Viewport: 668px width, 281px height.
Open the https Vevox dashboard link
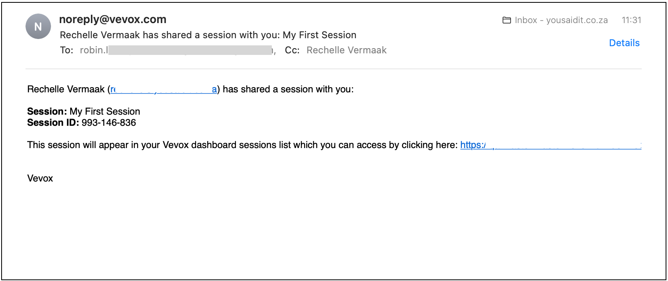pyautogui.click(x=550, y=145)
